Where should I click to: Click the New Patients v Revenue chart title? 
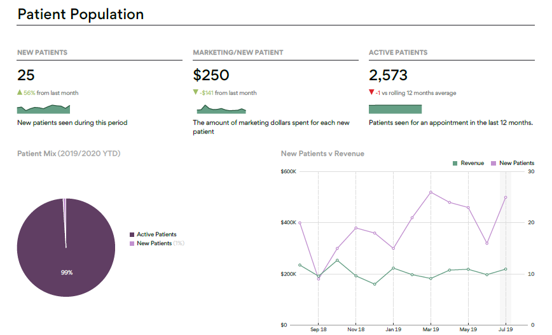pyautogui.click(x=322, y=153)
